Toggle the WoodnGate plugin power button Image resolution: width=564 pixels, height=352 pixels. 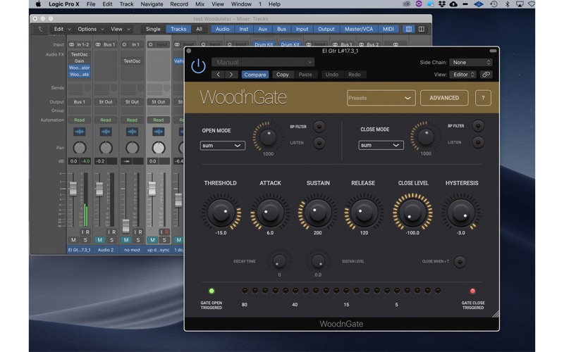click(x=199, y=66)
